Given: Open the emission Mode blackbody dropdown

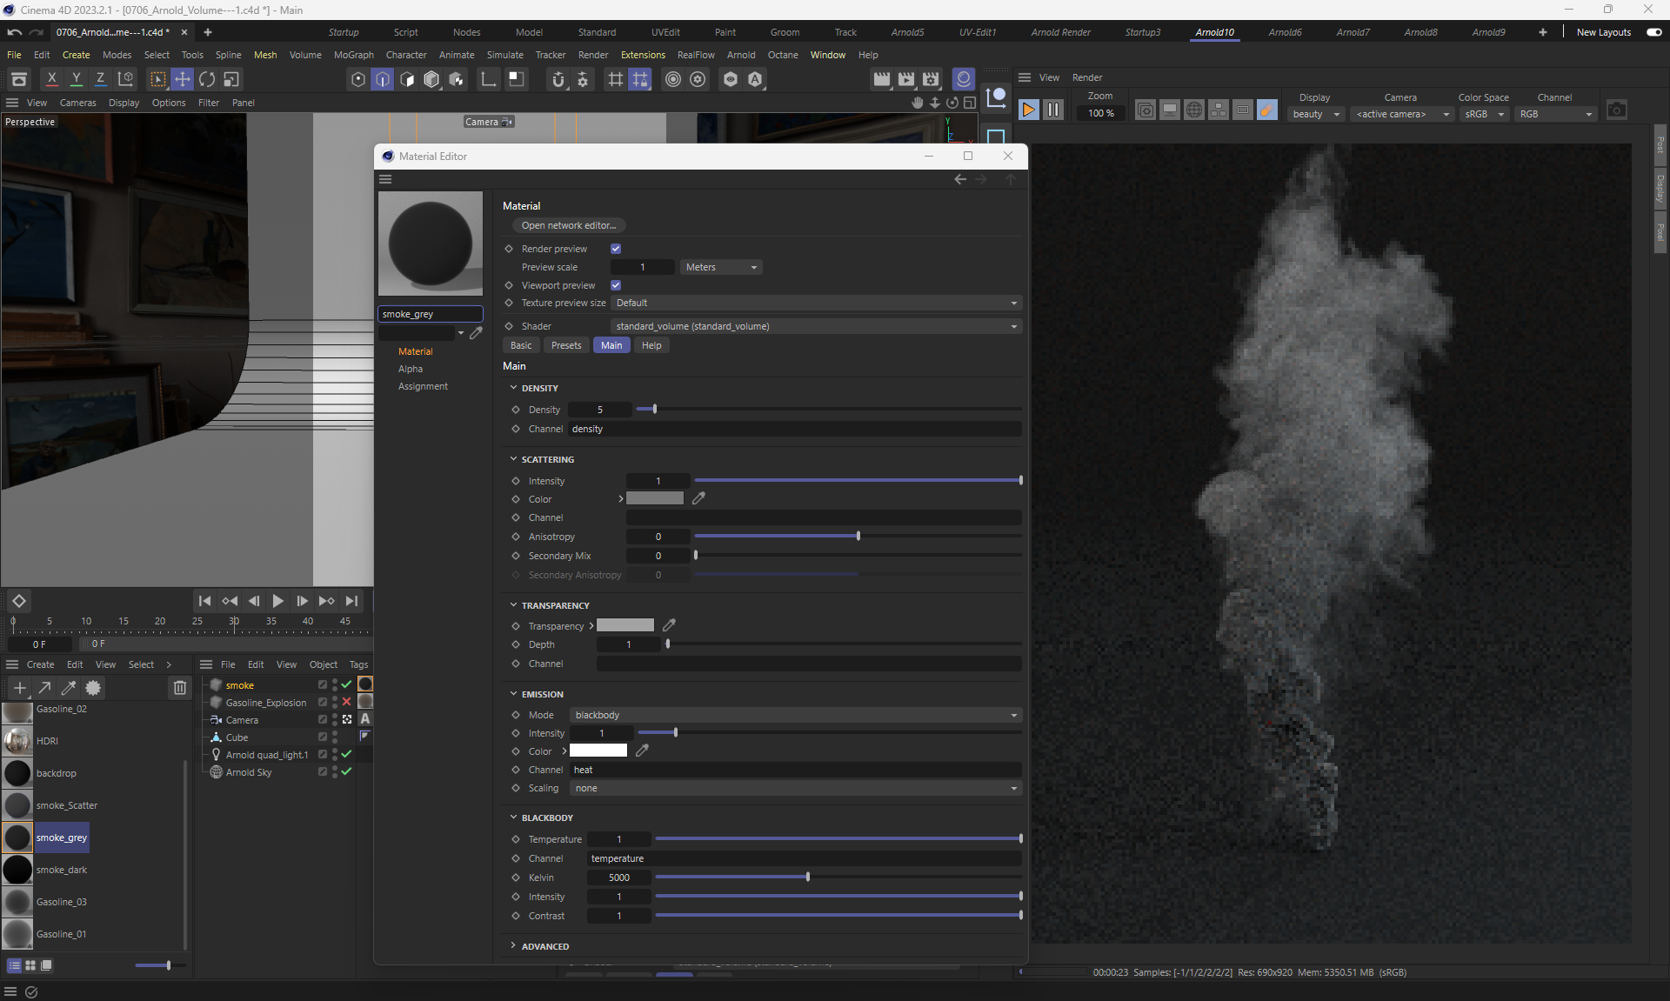Looking at the screenshot, I should pos(795,715).
